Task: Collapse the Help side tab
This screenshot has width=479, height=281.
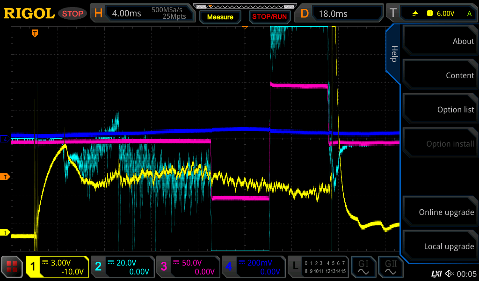Action: pos(393,54)
